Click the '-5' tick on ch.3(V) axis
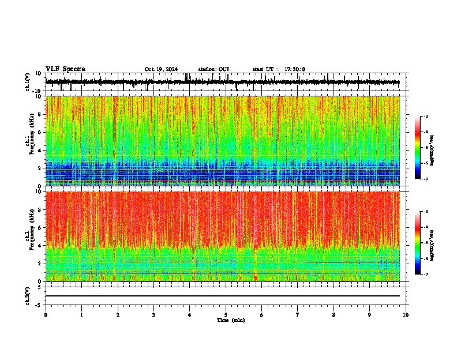This screenshot has width=457, height=353. click(39, 305)
